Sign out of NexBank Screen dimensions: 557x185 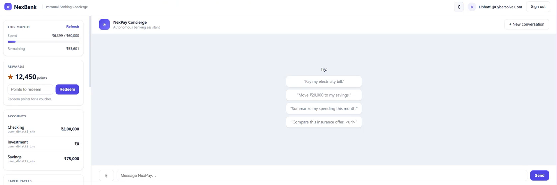(538, 7)
